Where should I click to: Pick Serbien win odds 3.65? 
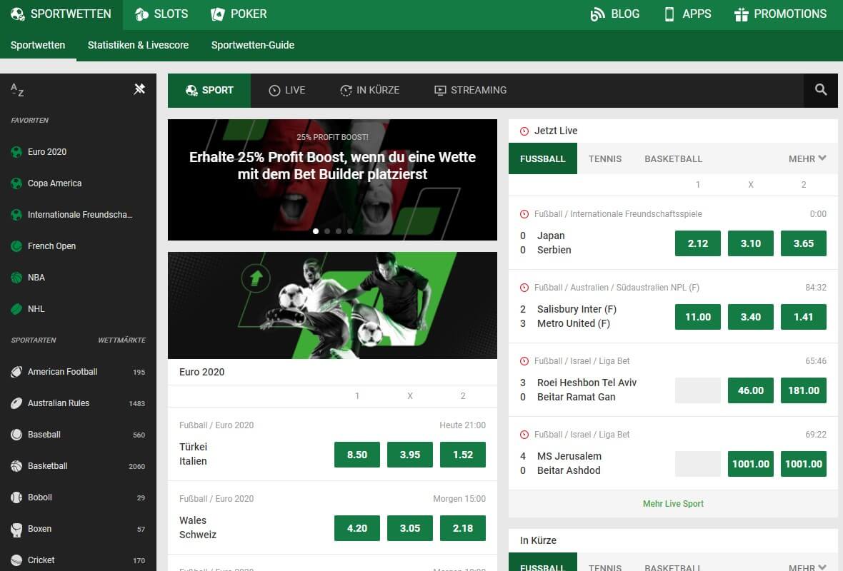(x=803, y=243)
